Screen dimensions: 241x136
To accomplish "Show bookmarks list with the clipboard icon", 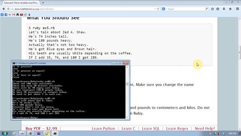I will (x=218, y=9).
